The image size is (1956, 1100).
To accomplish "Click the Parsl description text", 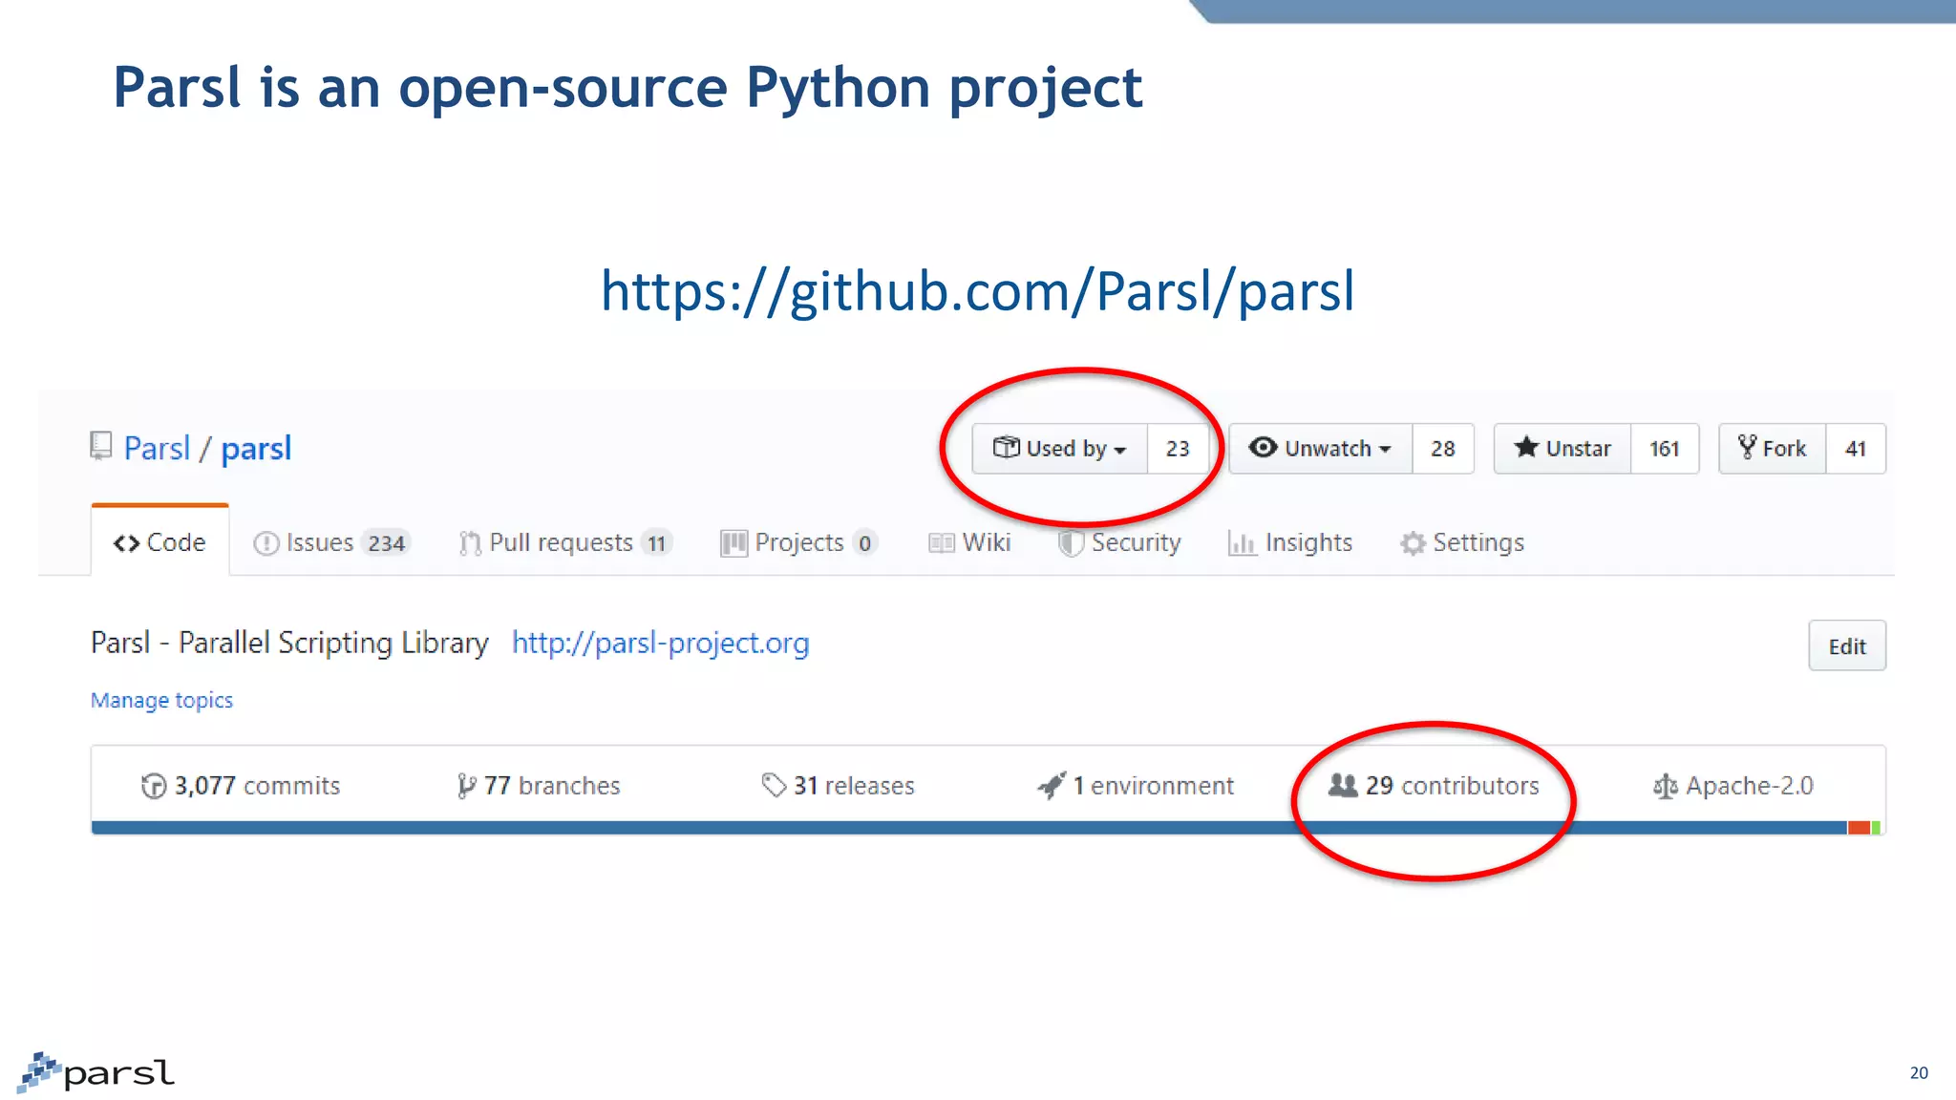I will tap(289, 643).
